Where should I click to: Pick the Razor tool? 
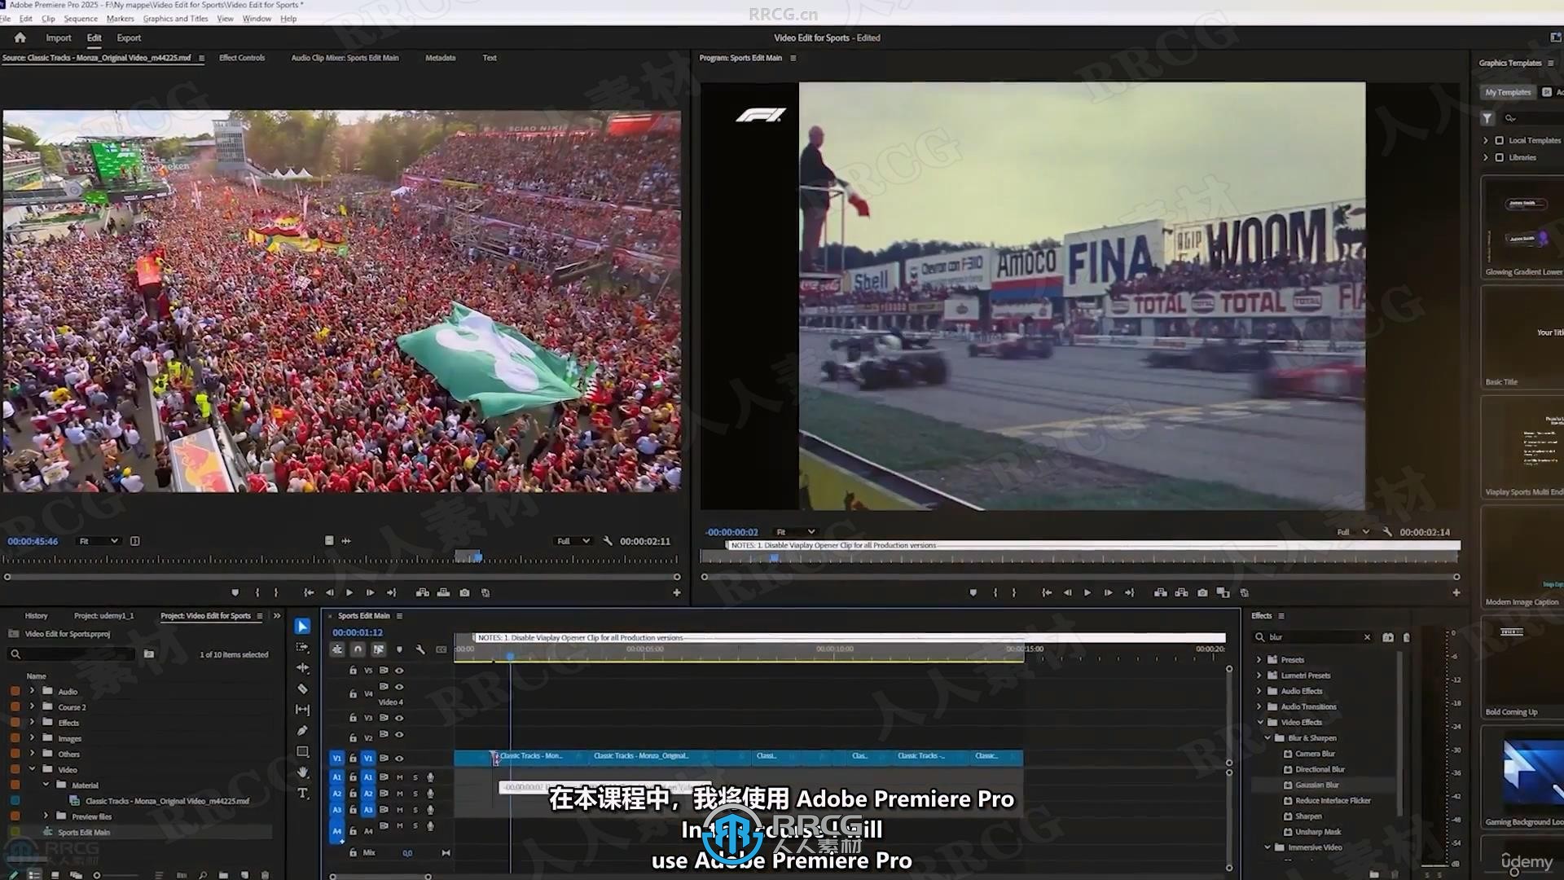point(302,689)
